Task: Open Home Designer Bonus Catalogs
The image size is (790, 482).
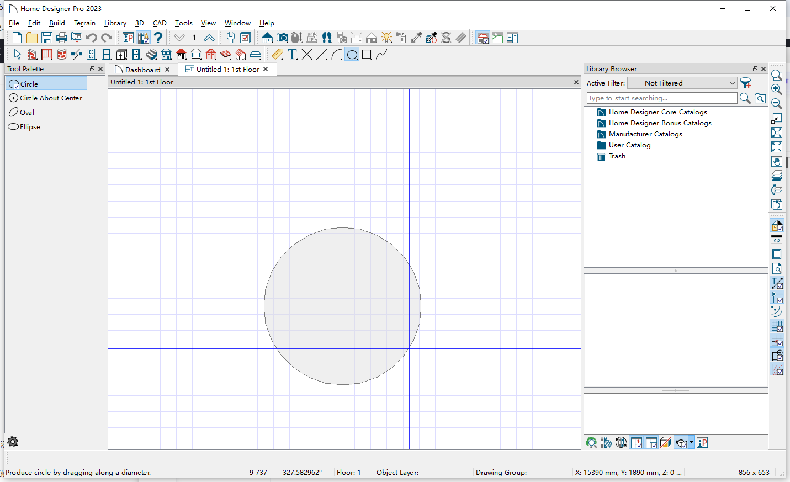Action: coord(654,123)
